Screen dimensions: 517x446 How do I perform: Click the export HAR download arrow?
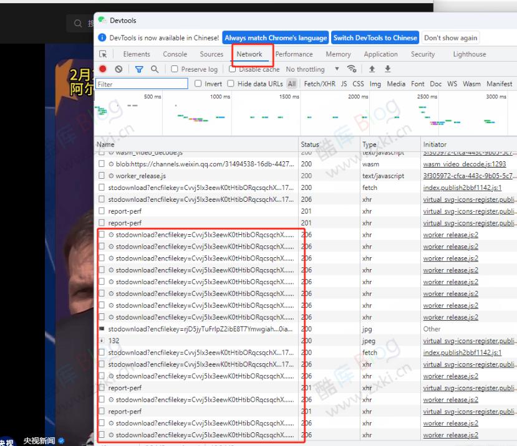[387, 69]
